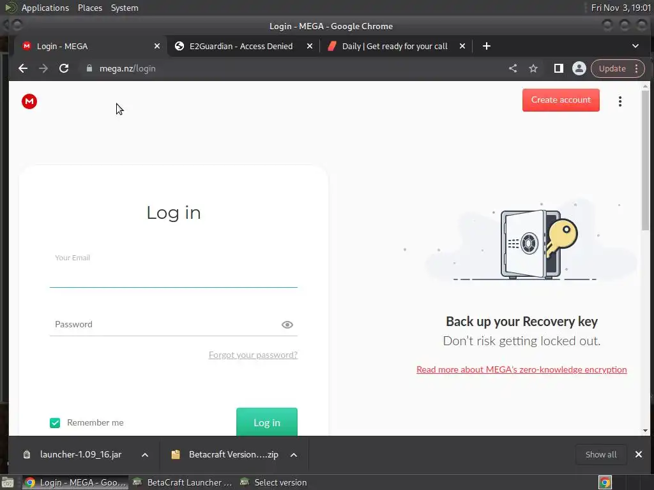Open Chrome Update menu button
The height and width of the screenshot is (490, 654).
tap(618, 68)
